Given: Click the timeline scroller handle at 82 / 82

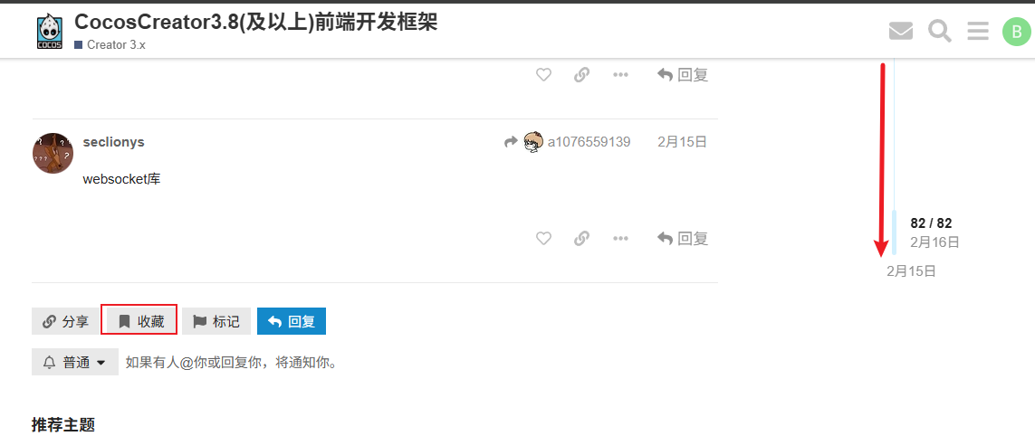Looking at the screenshot, I should (895, 232).
